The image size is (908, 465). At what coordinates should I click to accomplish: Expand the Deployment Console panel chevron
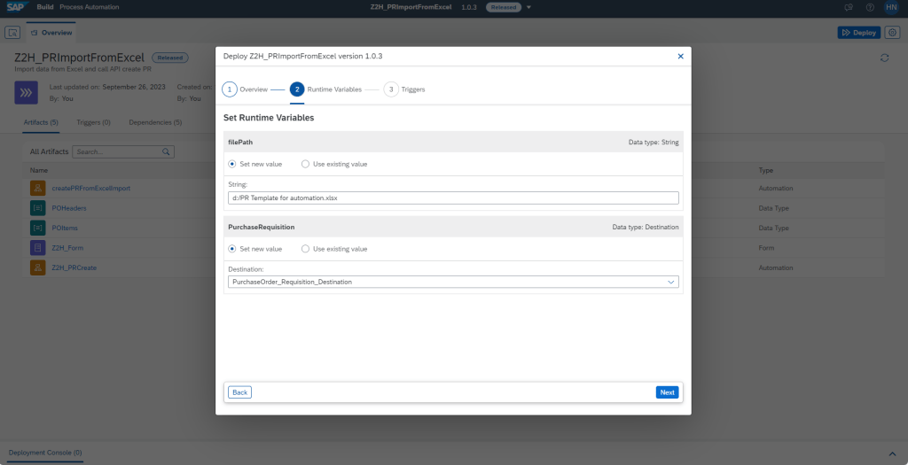[x=891, y=453]
